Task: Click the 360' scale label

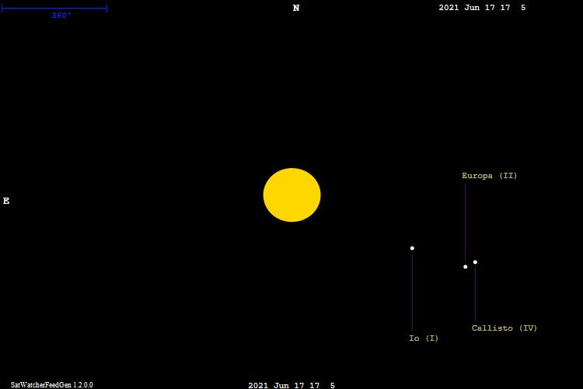Action: 61,16
